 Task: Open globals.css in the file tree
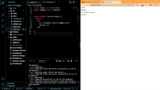point(17,24)
